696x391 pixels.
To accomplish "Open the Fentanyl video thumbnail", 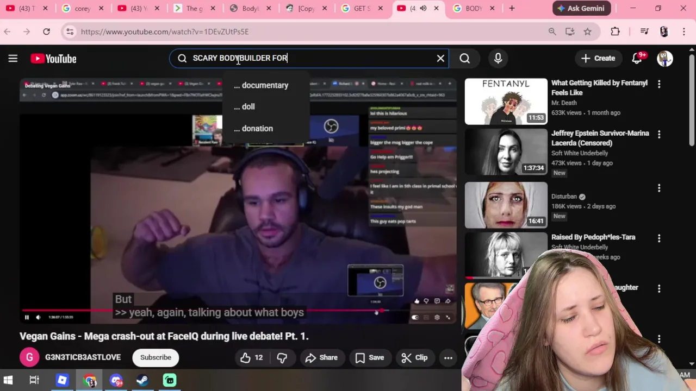I will (506, 102).
